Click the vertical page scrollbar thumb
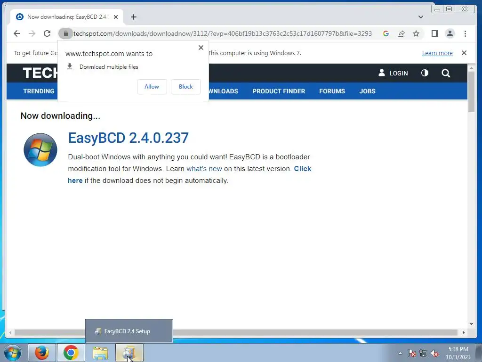This screenshot has height=362, width=482. click(x=471, y=91)
